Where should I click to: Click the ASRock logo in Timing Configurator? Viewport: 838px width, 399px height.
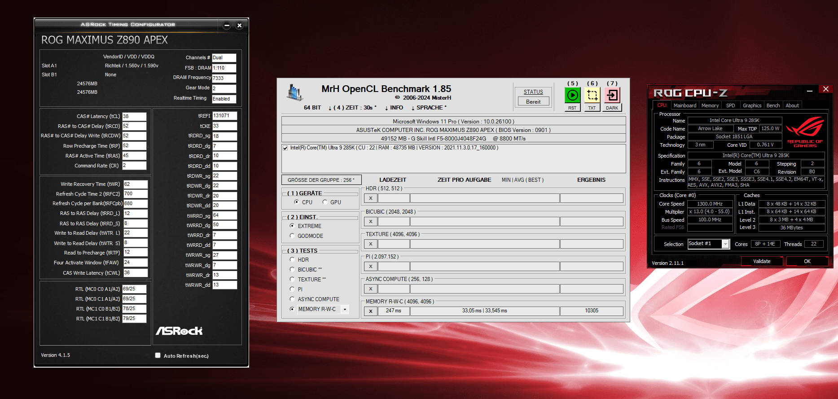179,331
